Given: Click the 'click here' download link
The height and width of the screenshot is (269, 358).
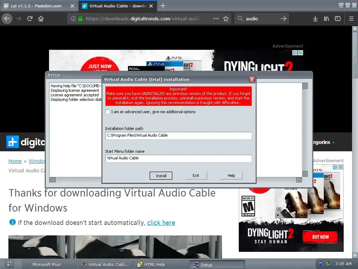Looking at the screenshot, I should [x=161, y=222].
